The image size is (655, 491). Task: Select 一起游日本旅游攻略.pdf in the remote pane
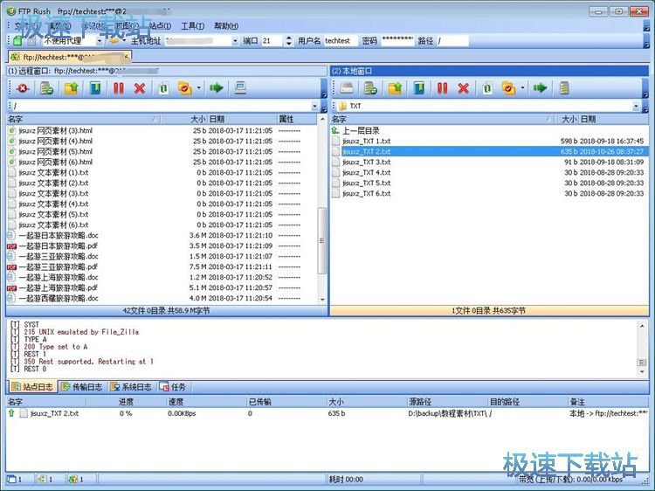pos(162,246)
